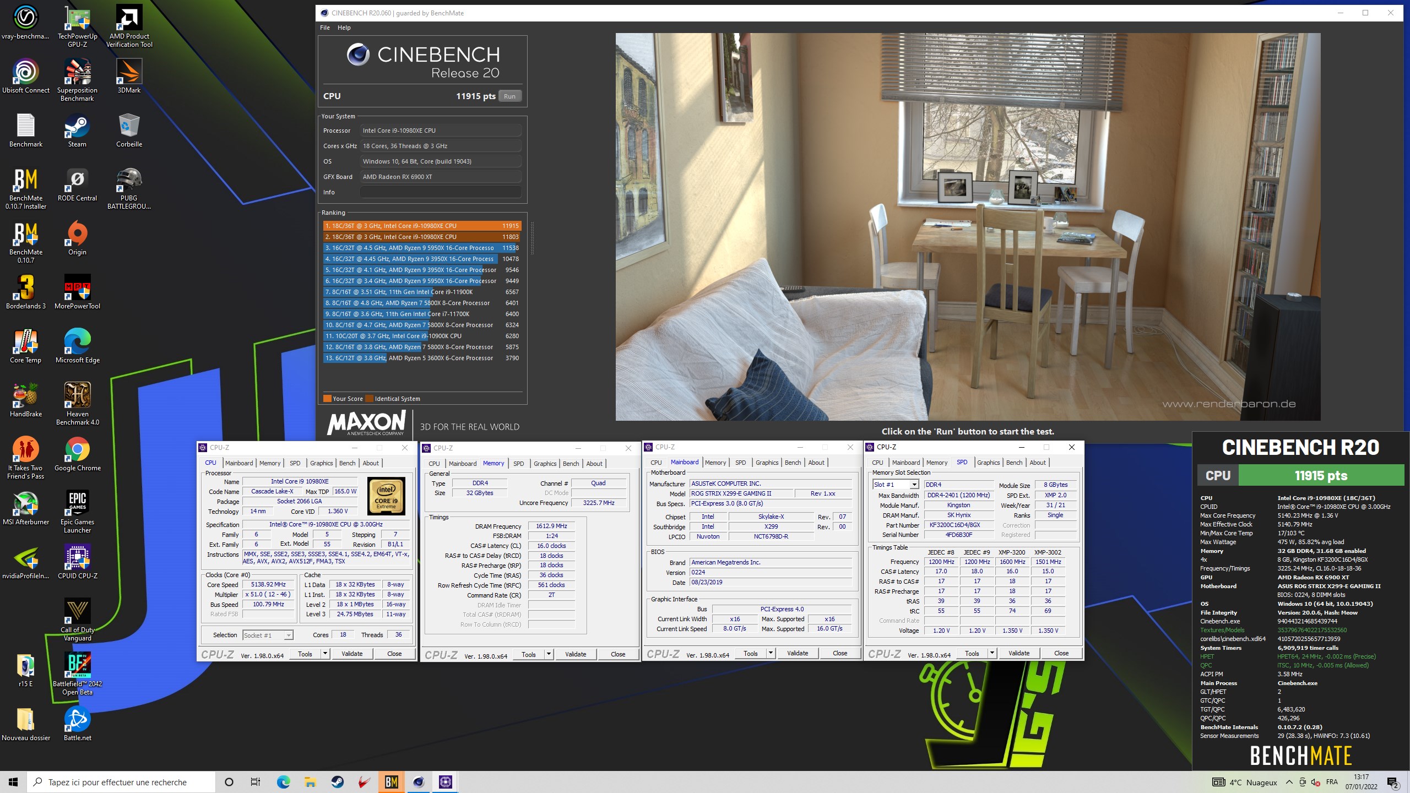
Task: Click Close in Memory tab CPU-Z window
Action: (x=618, y=654)
